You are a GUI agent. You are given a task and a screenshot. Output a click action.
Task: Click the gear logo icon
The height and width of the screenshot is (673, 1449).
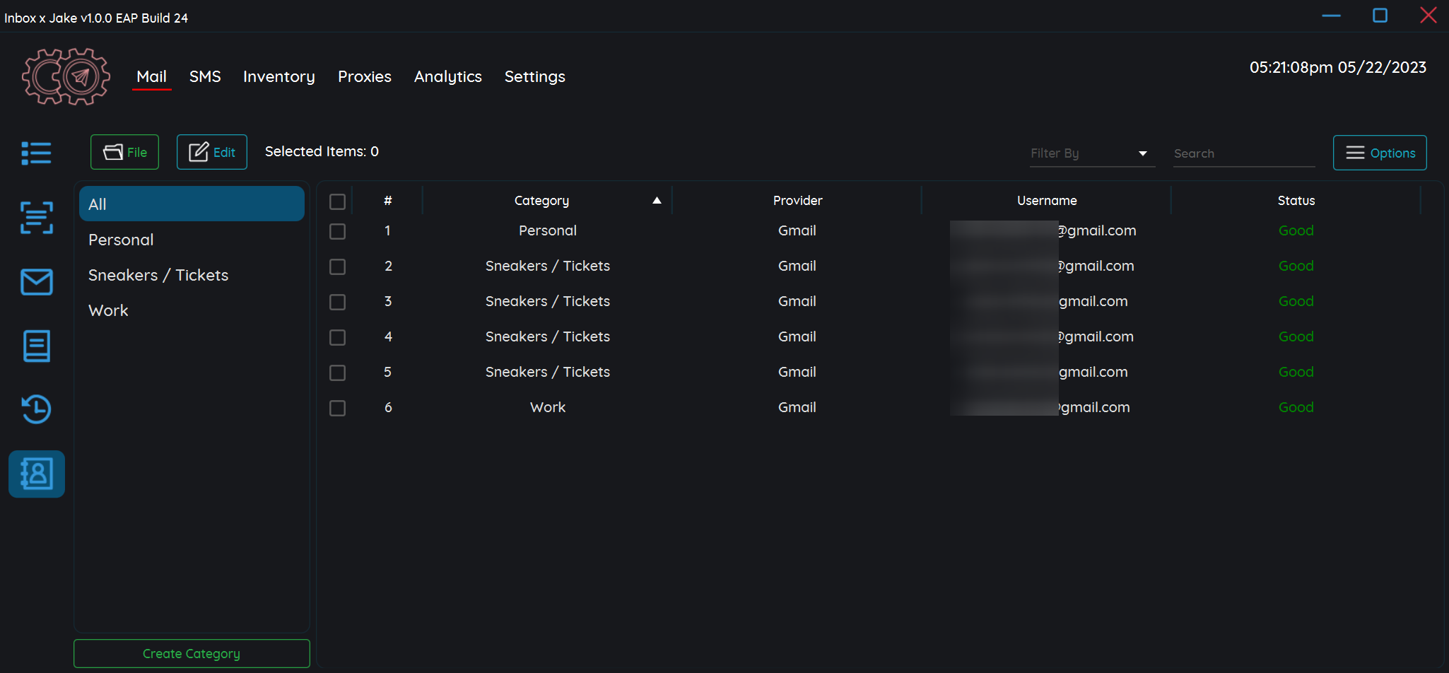click(66, 76)
